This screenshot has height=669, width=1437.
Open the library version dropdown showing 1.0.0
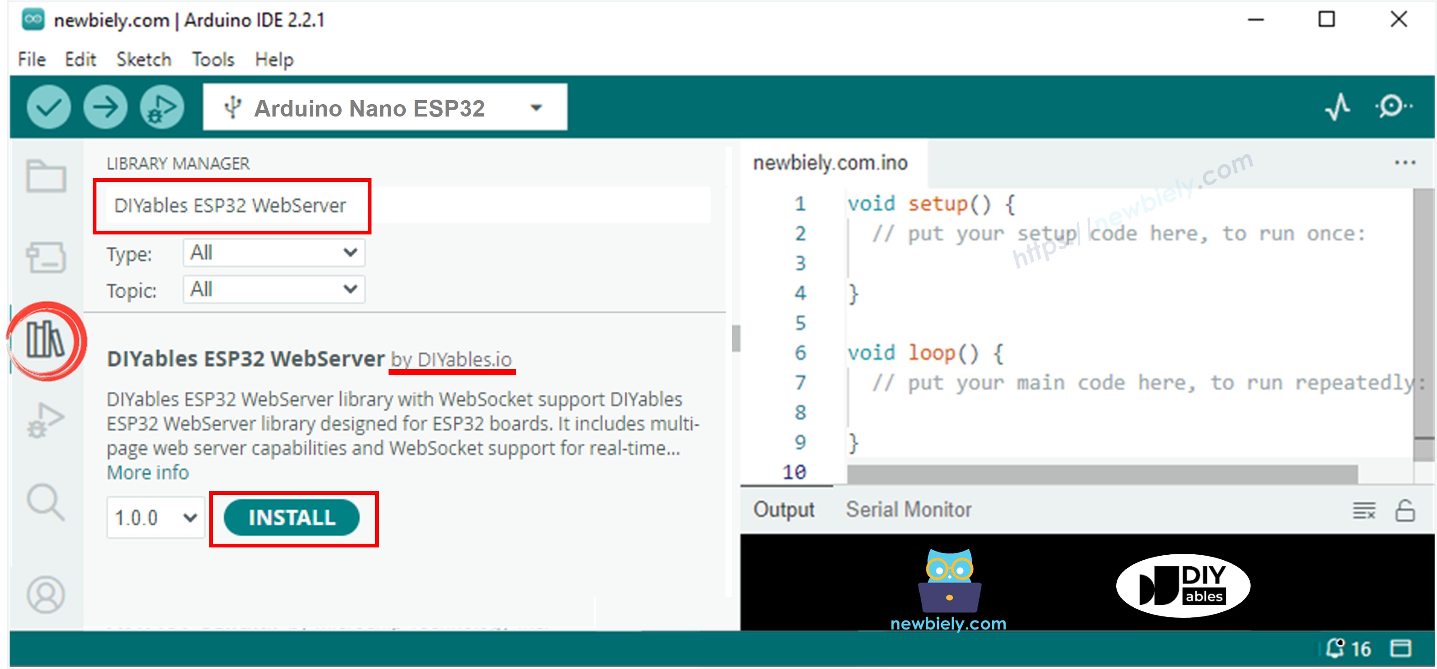click(155, 517)
